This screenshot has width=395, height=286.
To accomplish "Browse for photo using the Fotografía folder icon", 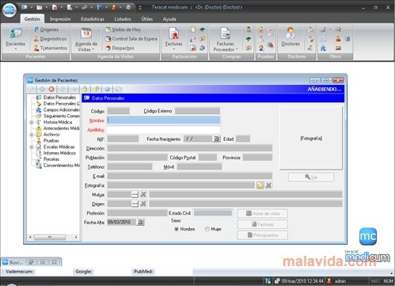I will (260, 185).
